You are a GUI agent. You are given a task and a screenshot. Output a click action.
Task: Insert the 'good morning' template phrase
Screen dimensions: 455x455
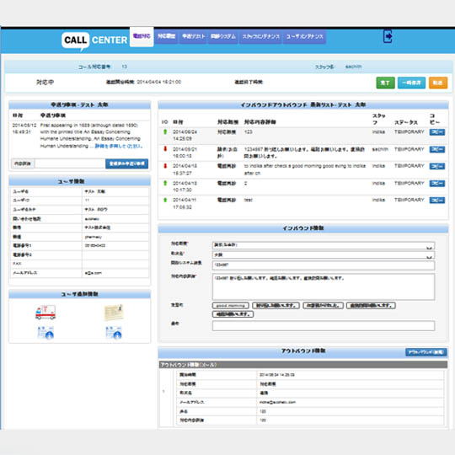coord(231,306)
